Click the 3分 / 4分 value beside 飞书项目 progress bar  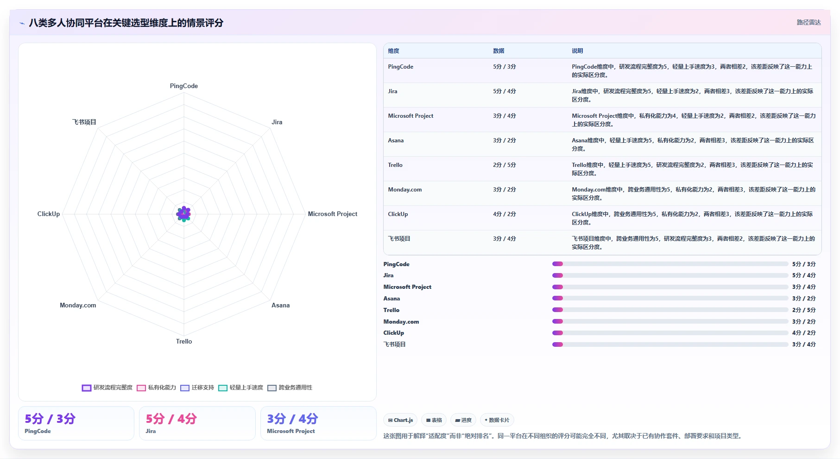point(804,344)
